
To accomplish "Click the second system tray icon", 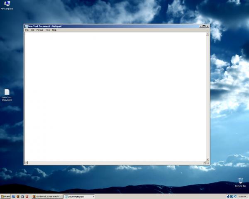I will (x=232, y=197).
